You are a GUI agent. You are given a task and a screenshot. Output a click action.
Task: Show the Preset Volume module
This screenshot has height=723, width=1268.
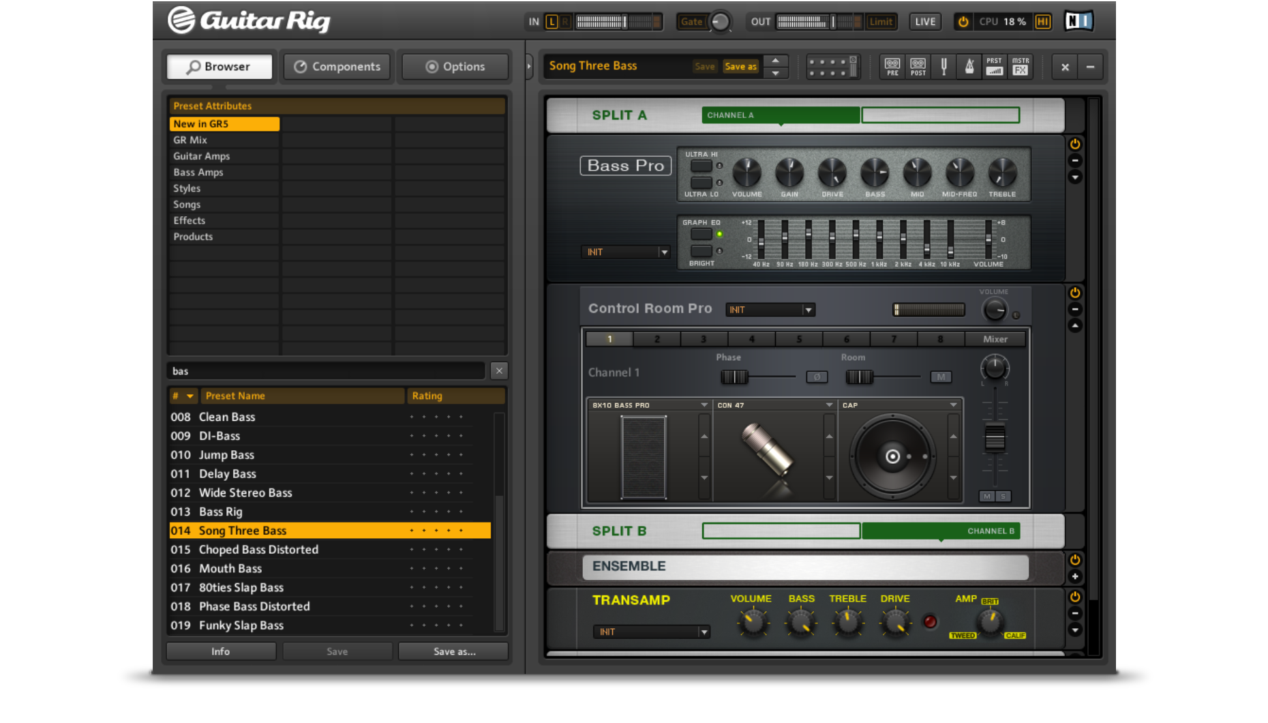(995, 66)
